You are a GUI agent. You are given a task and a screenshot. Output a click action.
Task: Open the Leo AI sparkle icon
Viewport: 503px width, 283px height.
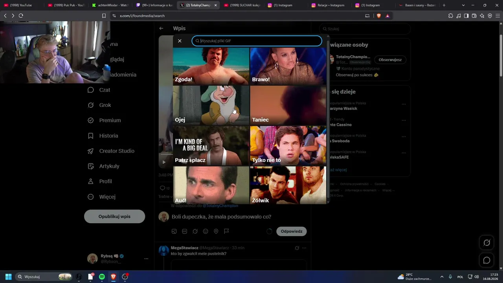482,16
